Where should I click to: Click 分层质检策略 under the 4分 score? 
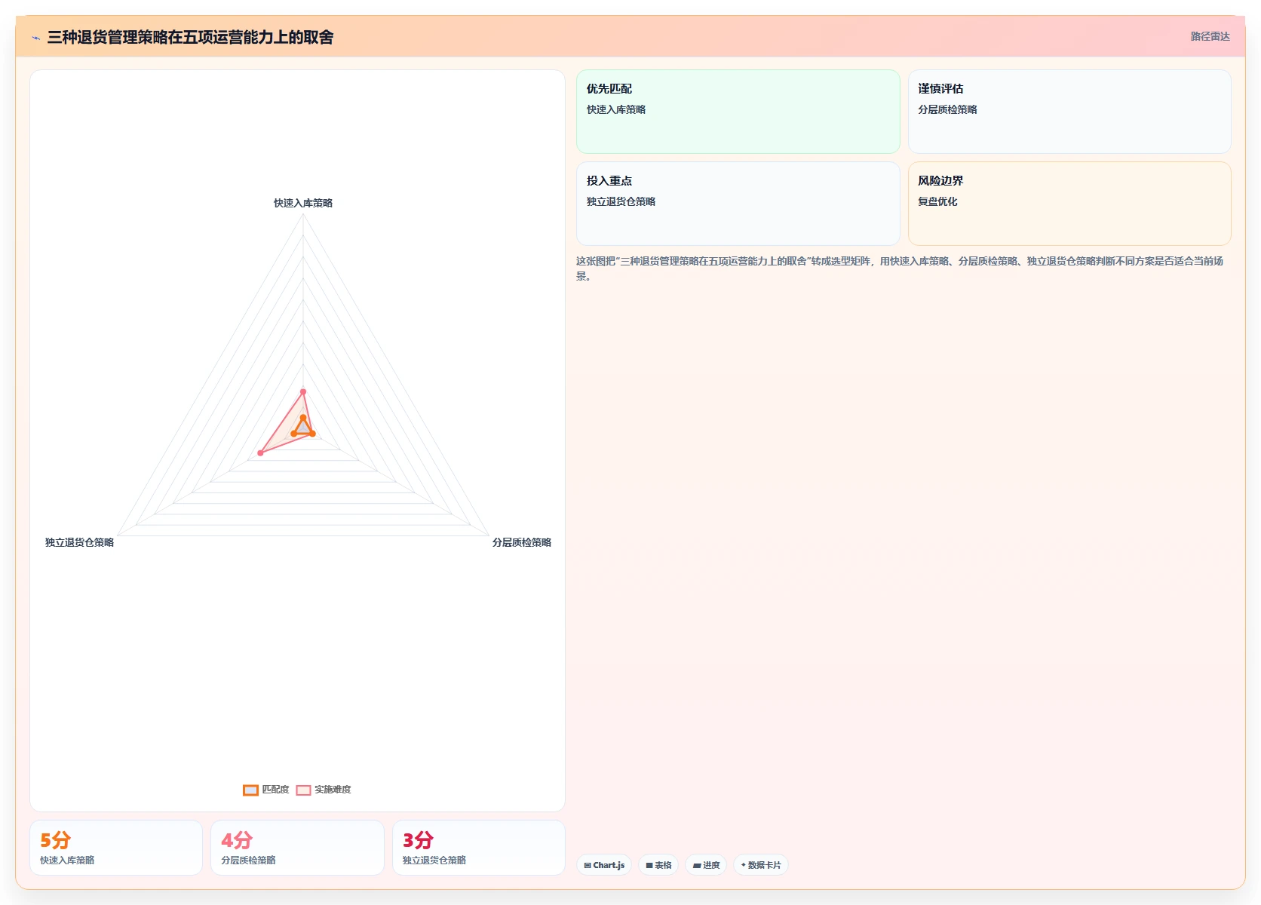[x=248, y=860]
